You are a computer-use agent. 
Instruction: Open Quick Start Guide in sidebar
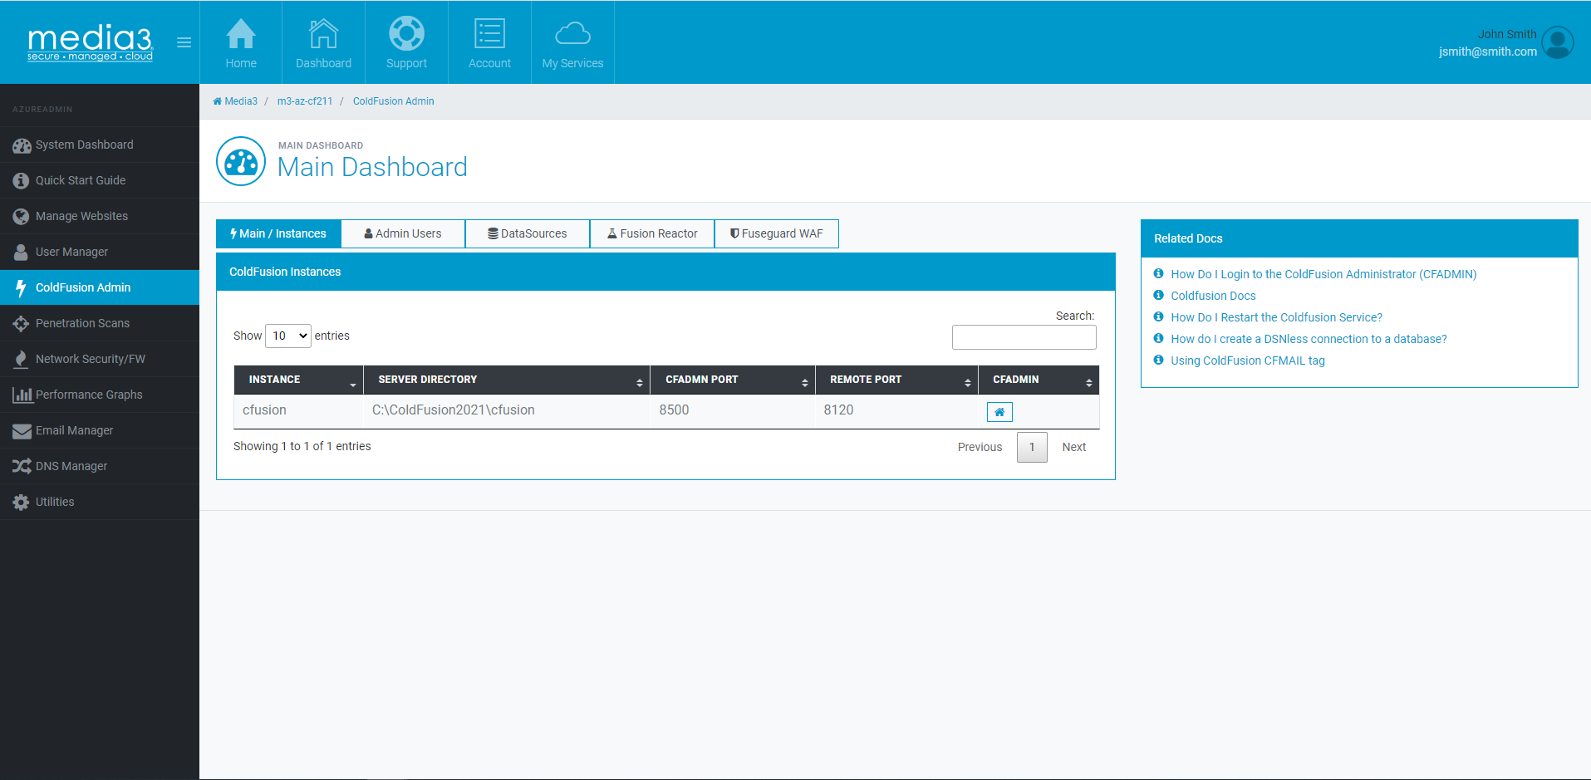(x=100, y=180)
